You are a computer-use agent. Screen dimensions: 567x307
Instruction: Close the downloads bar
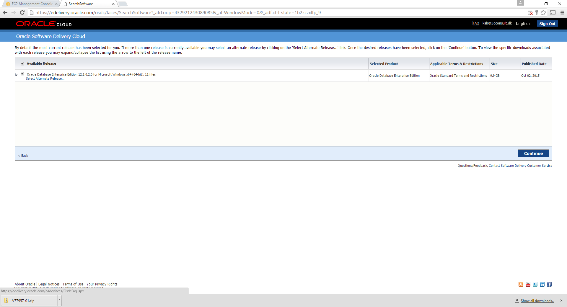click(561, 301)
